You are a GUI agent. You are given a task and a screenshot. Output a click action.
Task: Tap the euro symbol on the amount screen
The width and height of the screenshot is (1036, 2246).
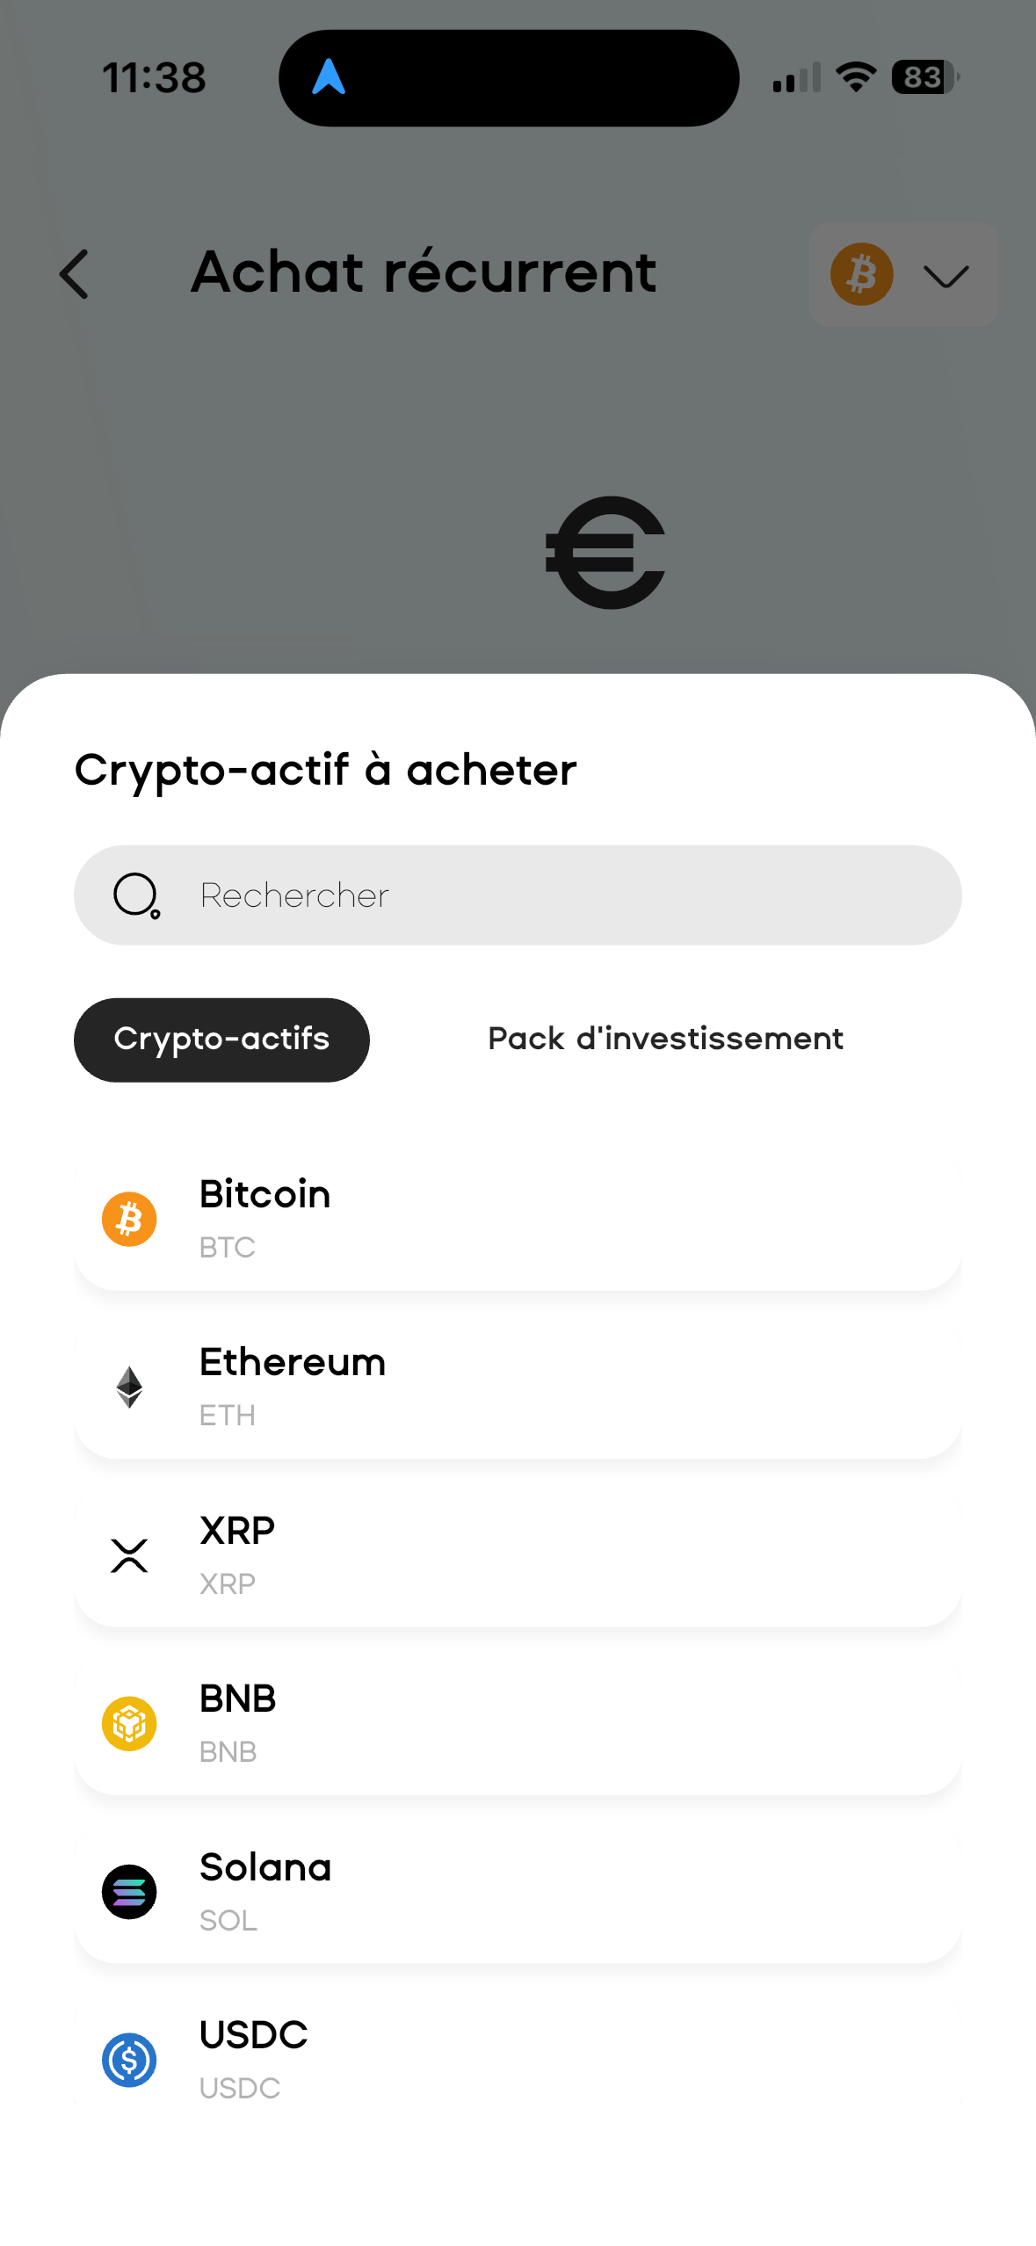coord(605,551)
